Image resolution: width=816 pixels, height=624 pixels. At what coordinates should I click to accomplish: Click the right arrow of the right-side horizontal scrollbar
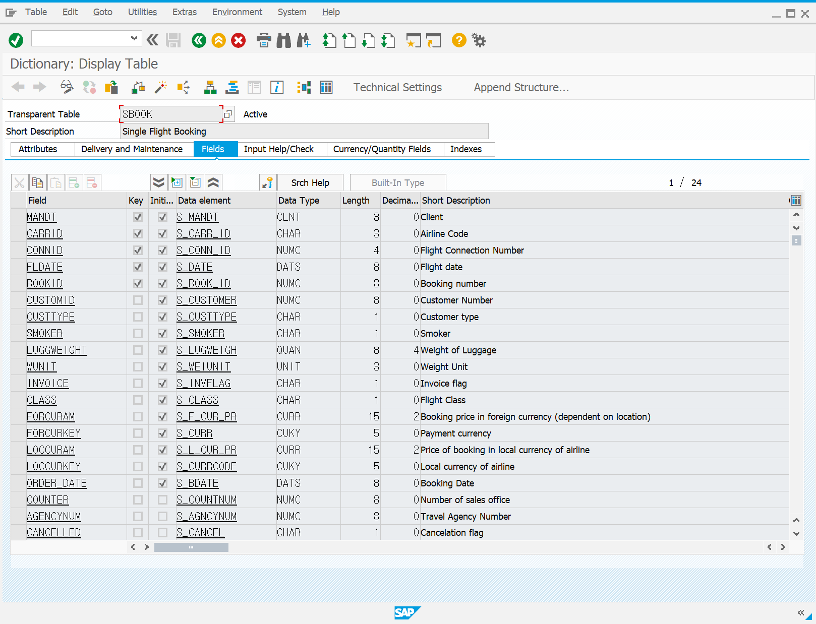pos(783,547)
